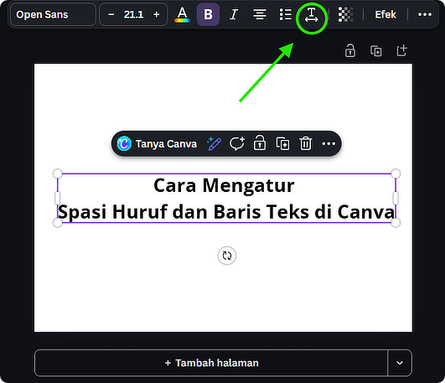
Task: Click the 21.1 font size field
Action: point(133,14)
